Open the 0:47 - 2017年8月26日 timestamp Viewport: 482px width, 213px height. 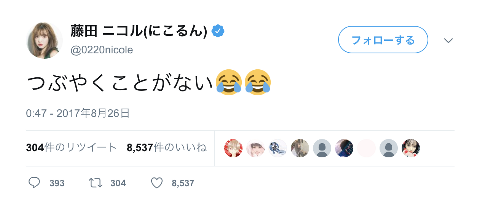pos(78,114)
